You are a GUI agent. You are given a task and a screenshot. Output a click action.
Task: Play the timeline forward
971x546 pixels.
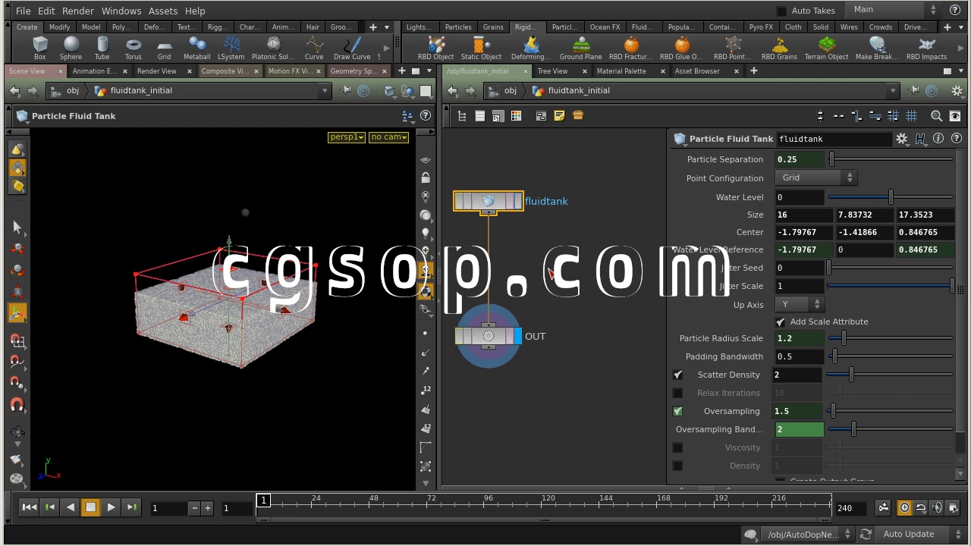(x=111, y=507)
